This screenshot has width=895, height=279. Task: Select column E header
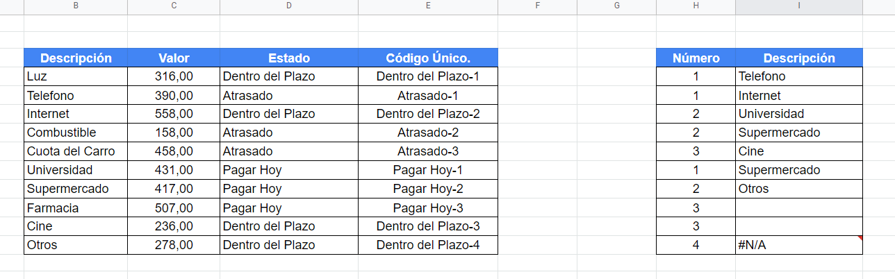428,6
